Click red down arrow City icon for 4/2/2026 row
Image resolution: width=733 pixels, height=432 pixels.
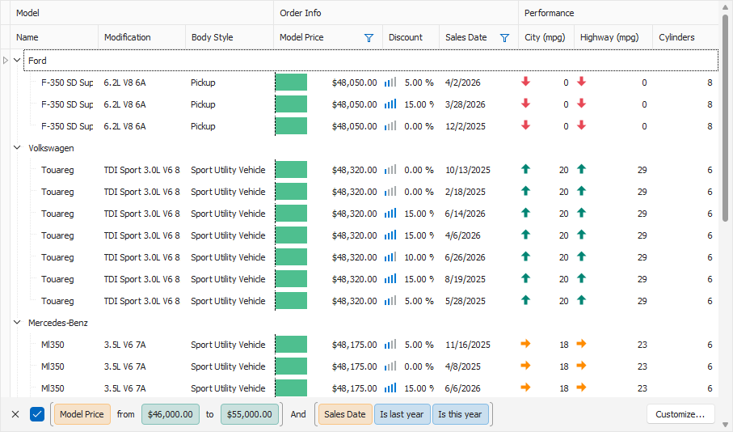(x=526, y=82)
